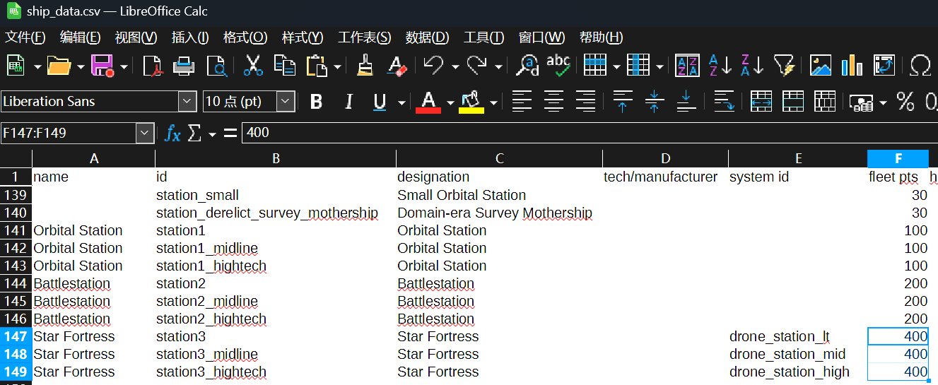Toggle Underline formatting
This screenshot has width=938, height=385.
(x=380, y=102)
